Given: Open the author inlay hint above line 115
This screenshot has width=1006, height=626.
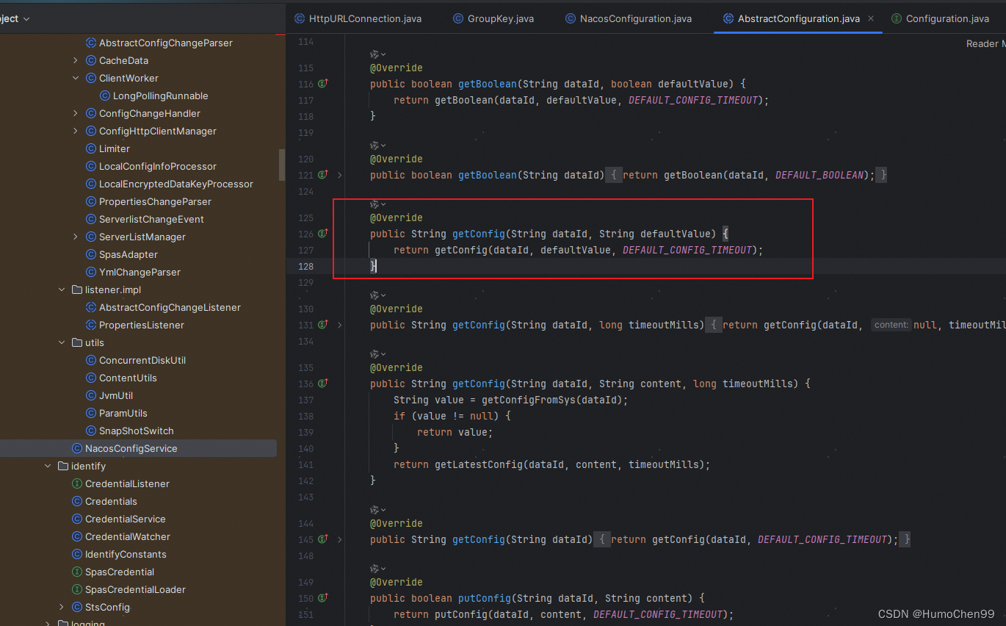Looking at the screenshot, I should 378,54.
